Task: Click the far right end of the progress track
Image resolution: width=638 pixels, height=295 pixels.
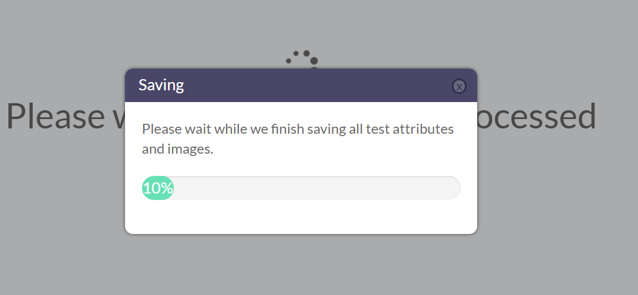Action: (455, 188)
